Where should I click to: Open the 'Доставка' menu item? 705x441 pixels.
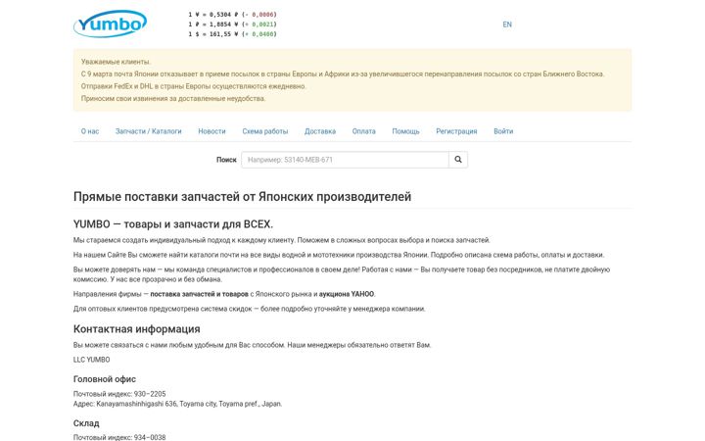[x=320, y=131]
